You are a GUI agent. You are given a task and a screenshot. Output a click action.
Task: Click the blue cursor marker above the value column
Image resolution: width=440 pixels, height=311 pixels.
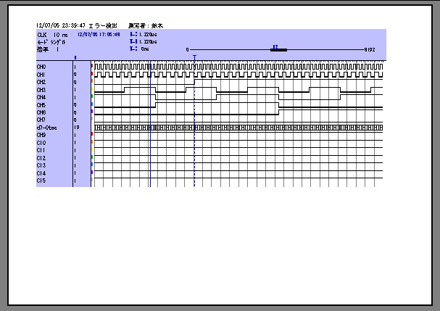click(x=75, y=57)
